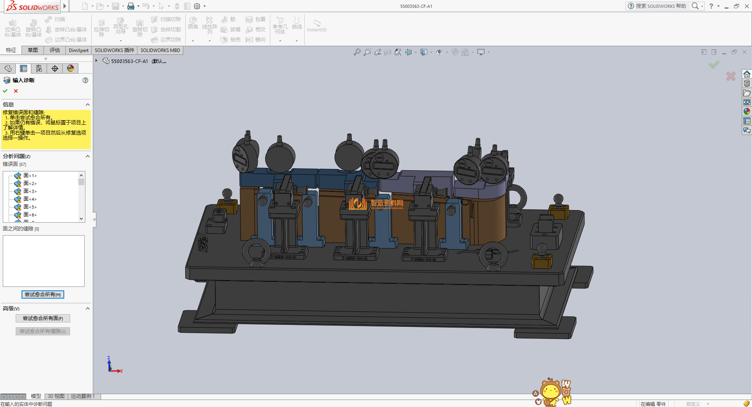
Task: Switch to the 草图 tab
Action: pyautogui.click(x=33, y=50)
